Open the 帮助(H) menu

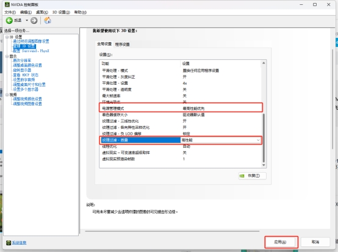tap(81, 12)
